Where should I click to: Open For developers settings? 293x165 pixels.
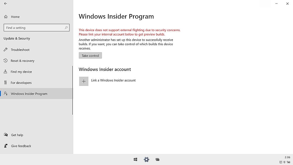pos(36,83)
